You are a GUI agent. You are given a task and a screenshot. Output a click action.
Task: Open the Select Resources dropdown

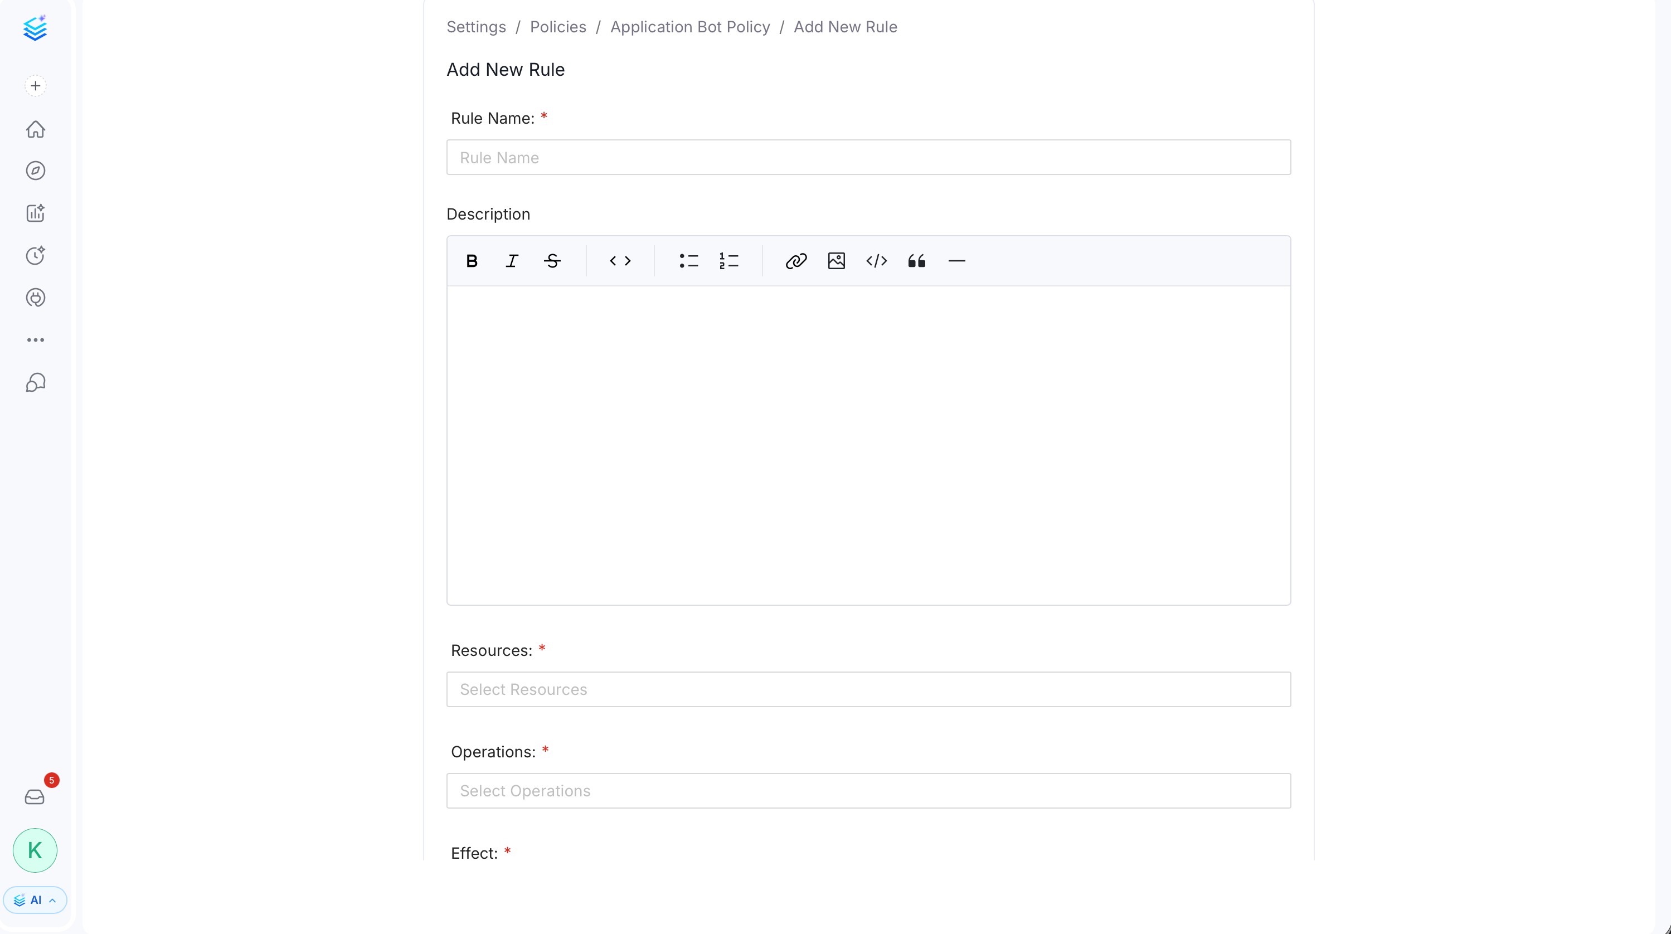point(868,689)
